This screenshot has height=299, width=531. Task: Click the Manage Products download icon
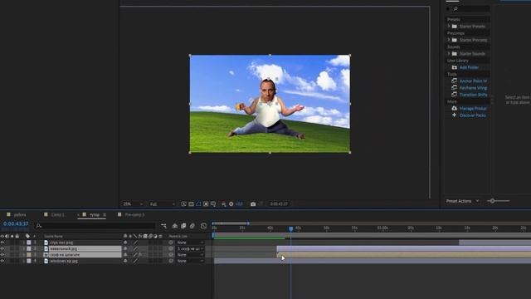click(455, 109)
